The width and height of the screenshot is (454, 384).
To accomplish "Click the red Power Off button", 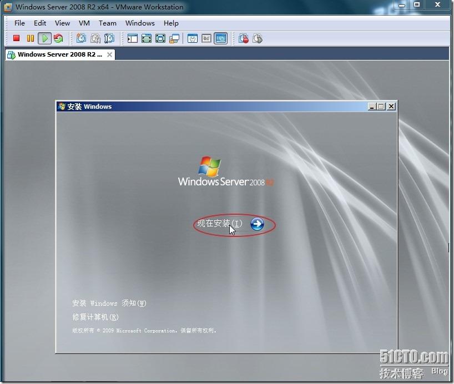I will [16, 38].
